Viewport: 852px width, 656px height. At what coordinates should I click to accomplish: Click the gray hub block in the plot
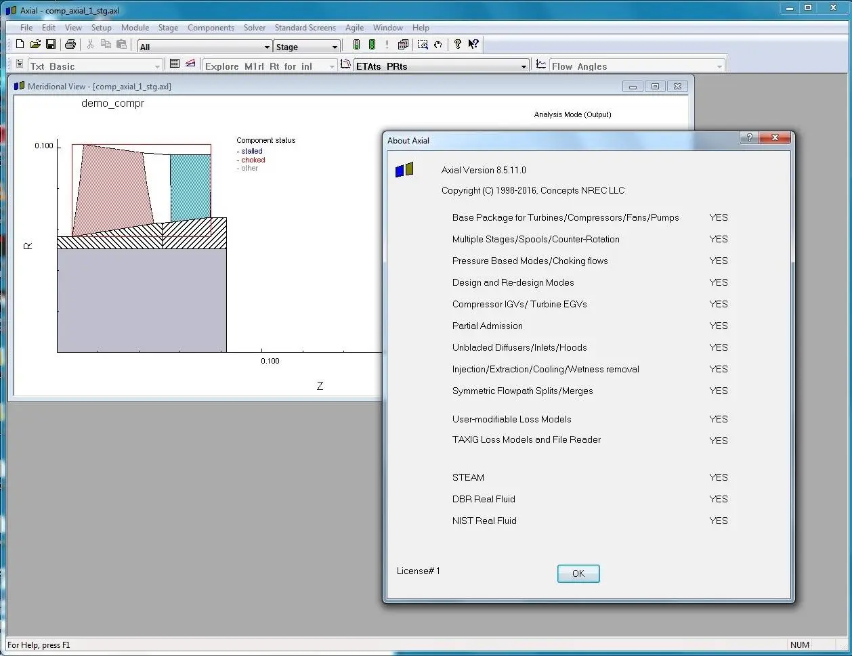coord(142,300)
